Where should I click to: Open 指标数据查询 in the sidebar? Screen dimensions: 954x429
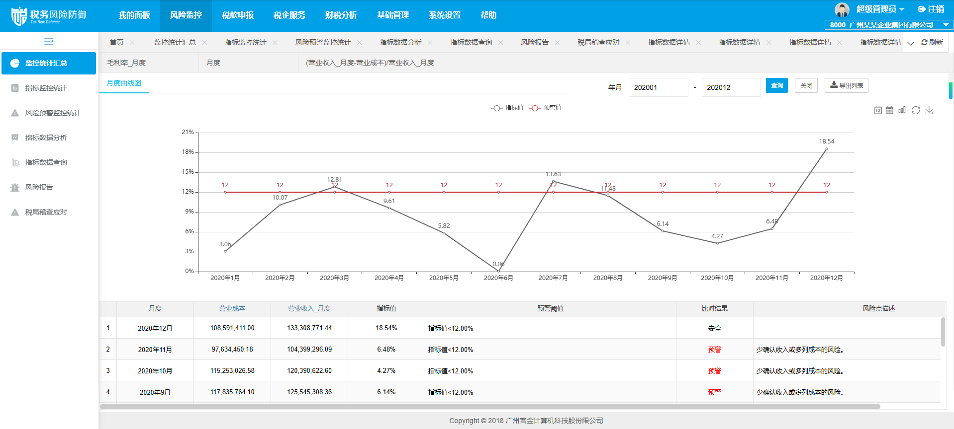[x=49, y=162]
